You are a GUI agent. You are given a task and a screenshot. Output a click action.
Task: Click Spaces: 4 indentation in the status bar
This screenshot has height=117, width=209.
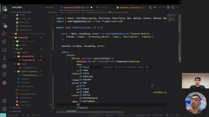[x=110, y=115]
